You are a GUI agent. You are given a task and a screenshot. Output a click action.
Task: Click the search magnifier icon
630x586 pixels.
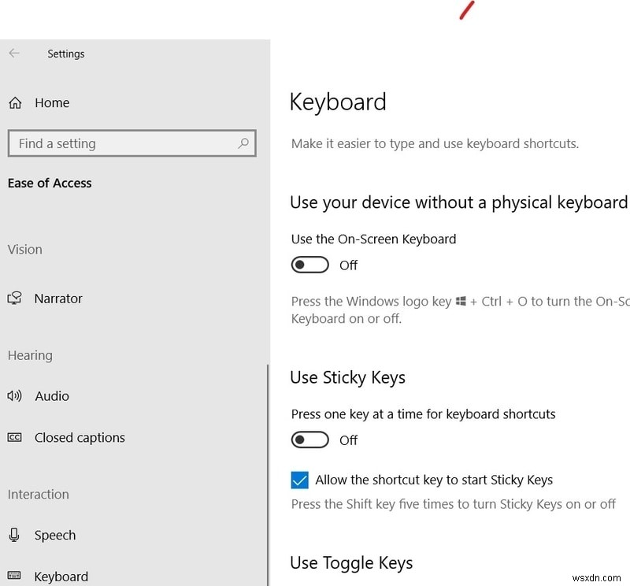coord(243,143)
